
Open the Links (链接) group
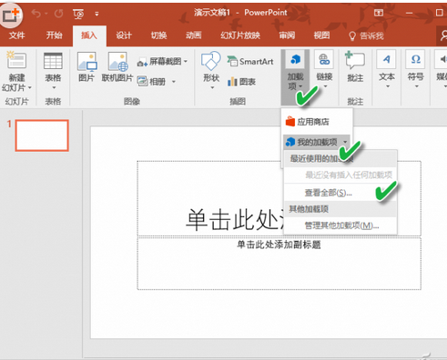[324, 70]
